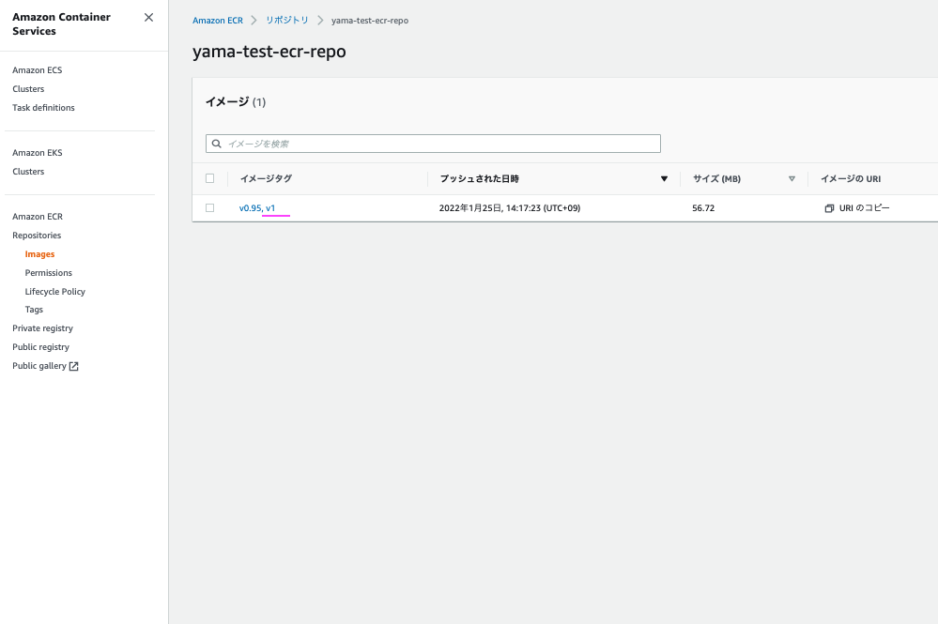The image size is (938, 624).
Task: Open Repositories in sidebar
Action: point(37,235)
